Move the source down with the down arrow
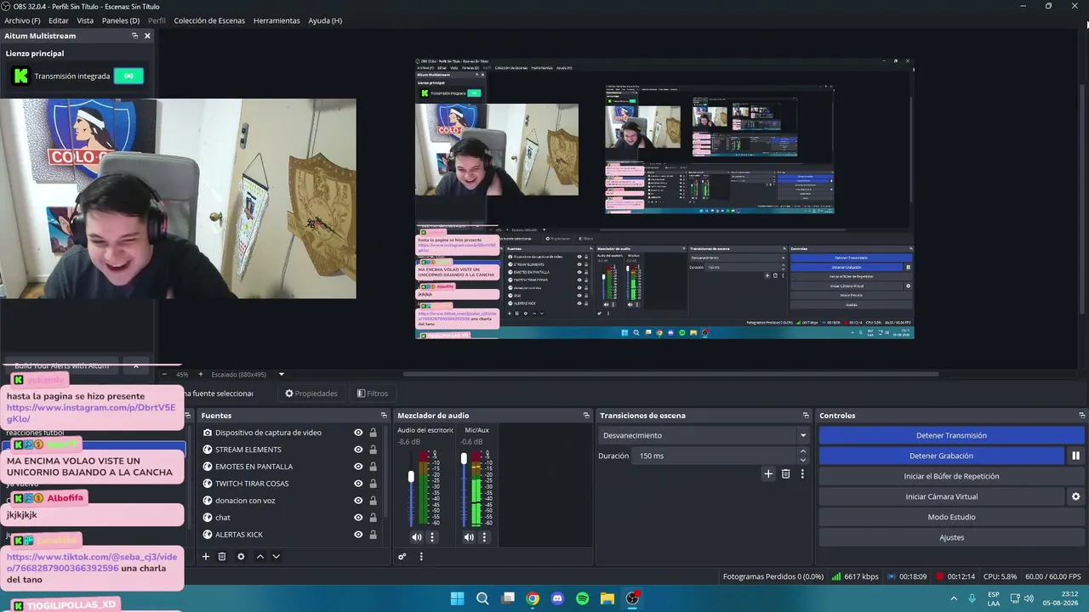1089x612 pixels. [276, 557]
